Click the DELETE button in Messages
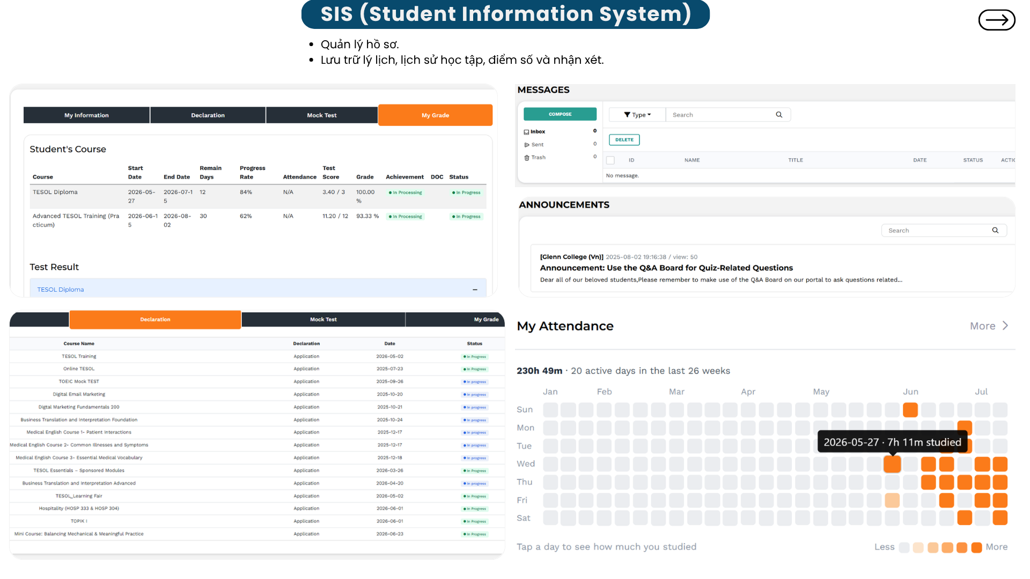Image resolution: width=1030 pixels, height=579 pixels. tap(624, 140)
